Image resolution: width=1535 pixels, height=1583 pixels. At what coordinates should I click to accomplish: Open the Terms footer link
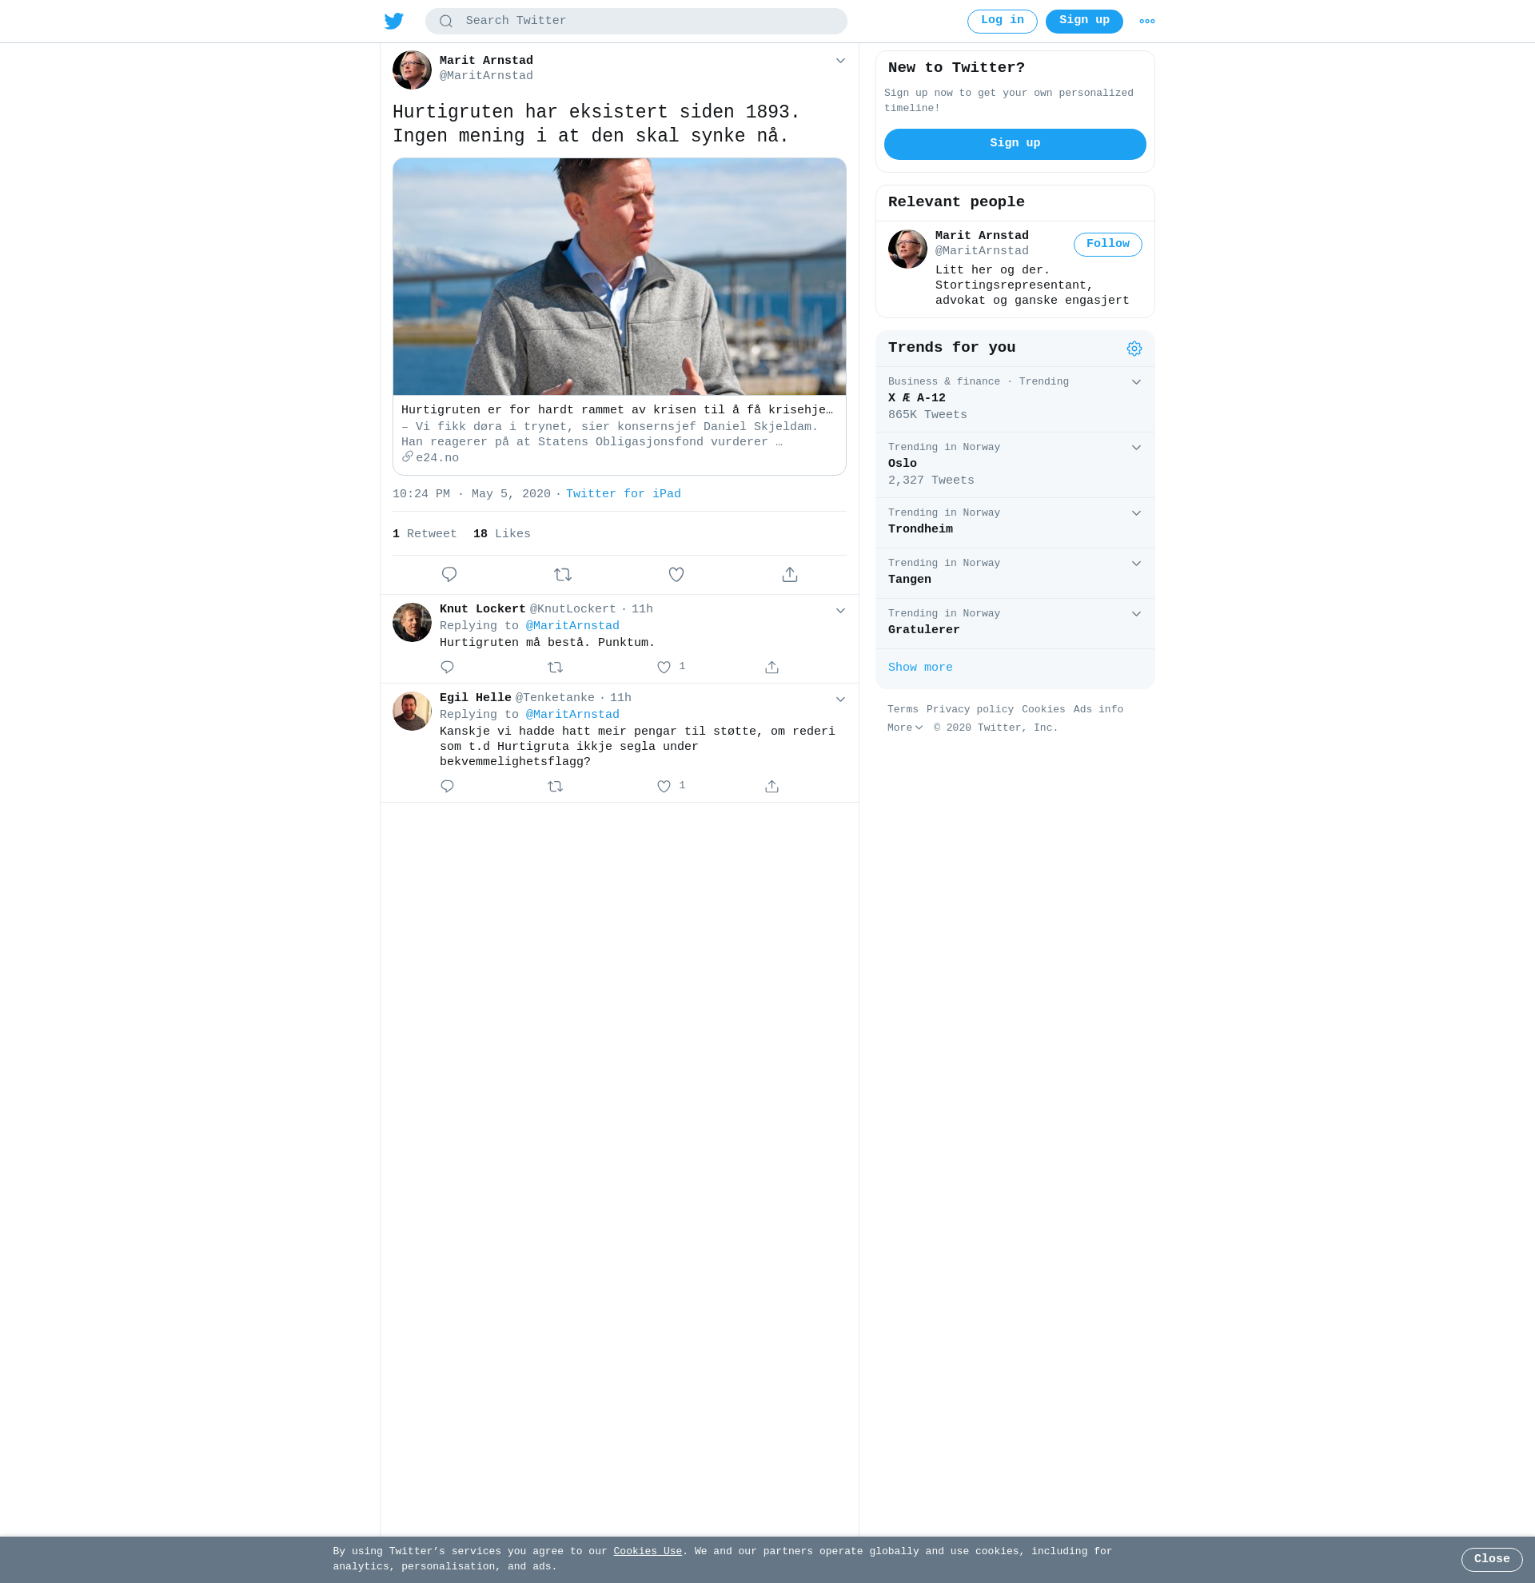[x=903, y=710]
